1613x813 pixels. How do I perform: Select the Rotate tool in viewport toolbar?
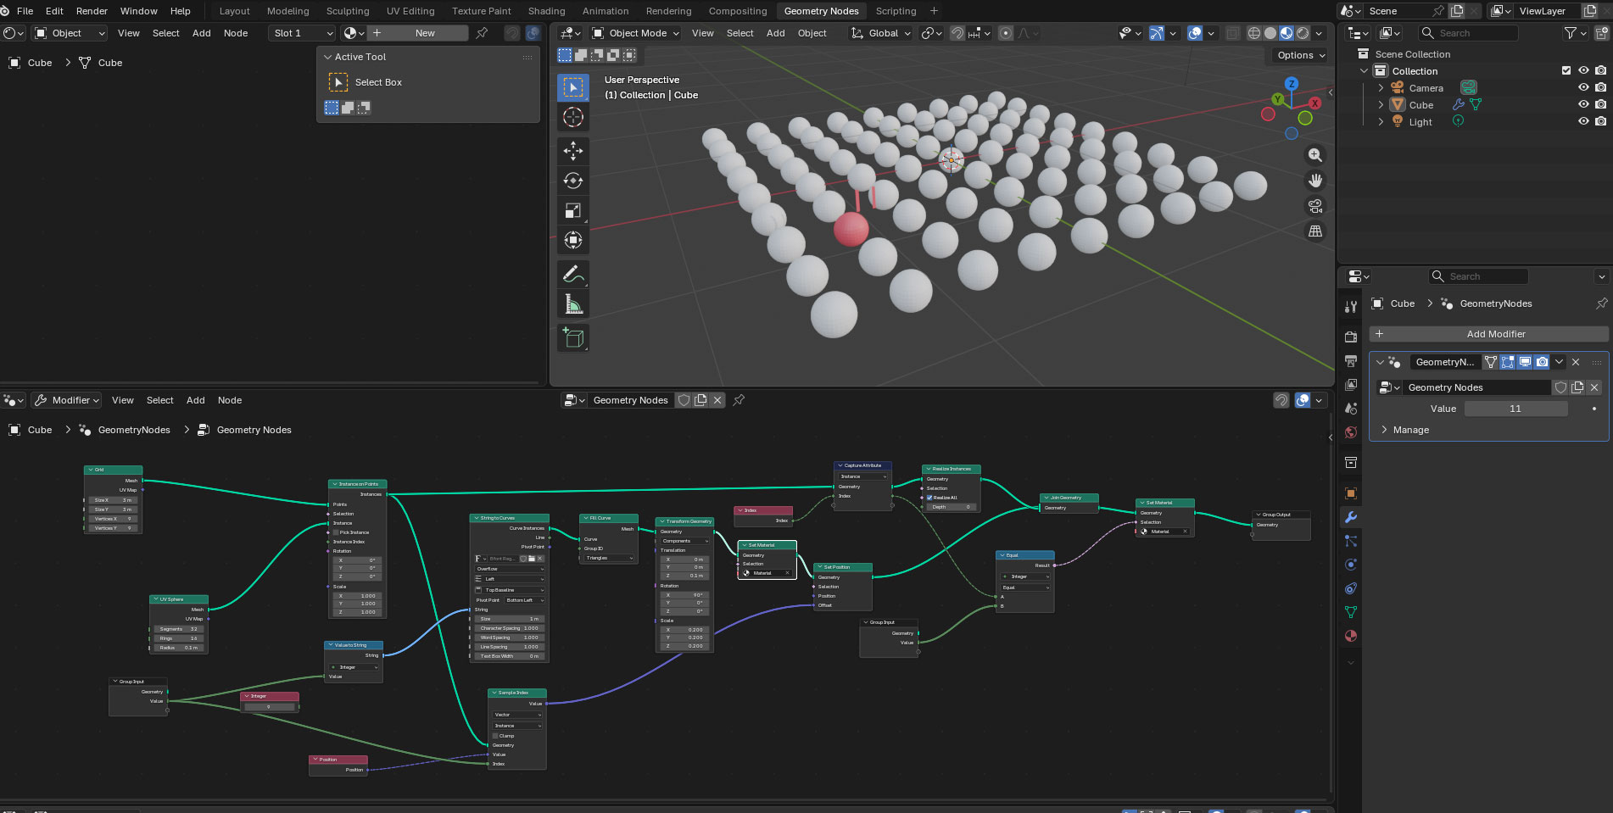(x=573, y=181)
